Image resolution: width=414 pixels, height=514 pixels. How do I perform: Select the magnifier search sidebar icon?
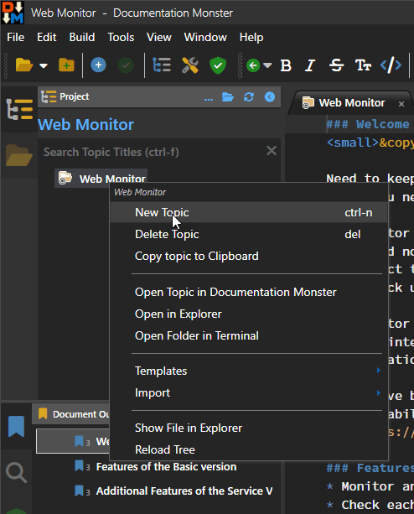point(16,472)
